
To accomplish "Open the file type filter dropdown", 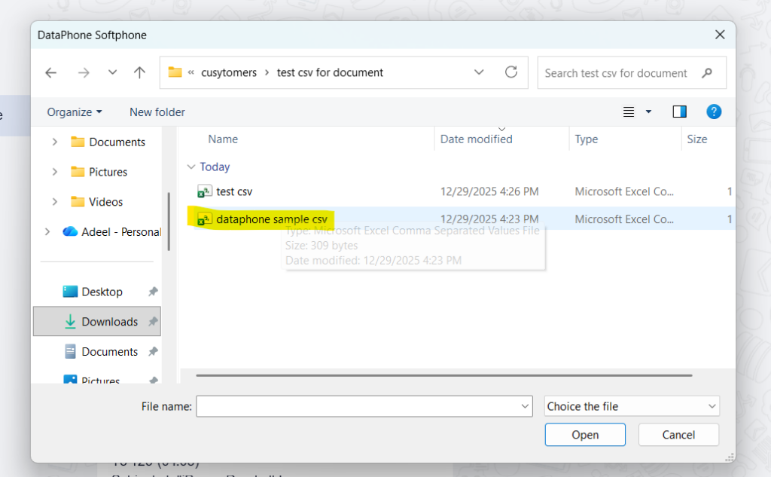I will tap(632, 406).
